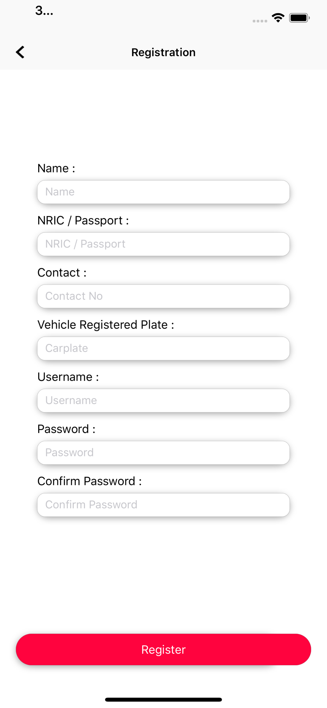Click the Confirm Password input field

[163, 505]
